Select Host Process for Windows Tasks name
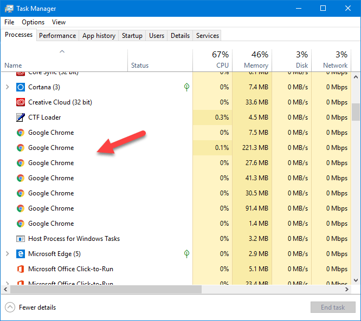Screen dimensions: 361x321 [74, 239]
